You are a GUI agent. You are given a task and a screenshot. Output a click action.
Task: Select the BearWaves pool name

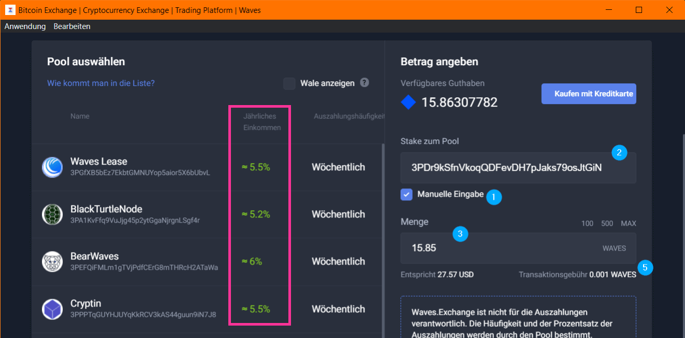pyautogui.click(x=95, y=256)
